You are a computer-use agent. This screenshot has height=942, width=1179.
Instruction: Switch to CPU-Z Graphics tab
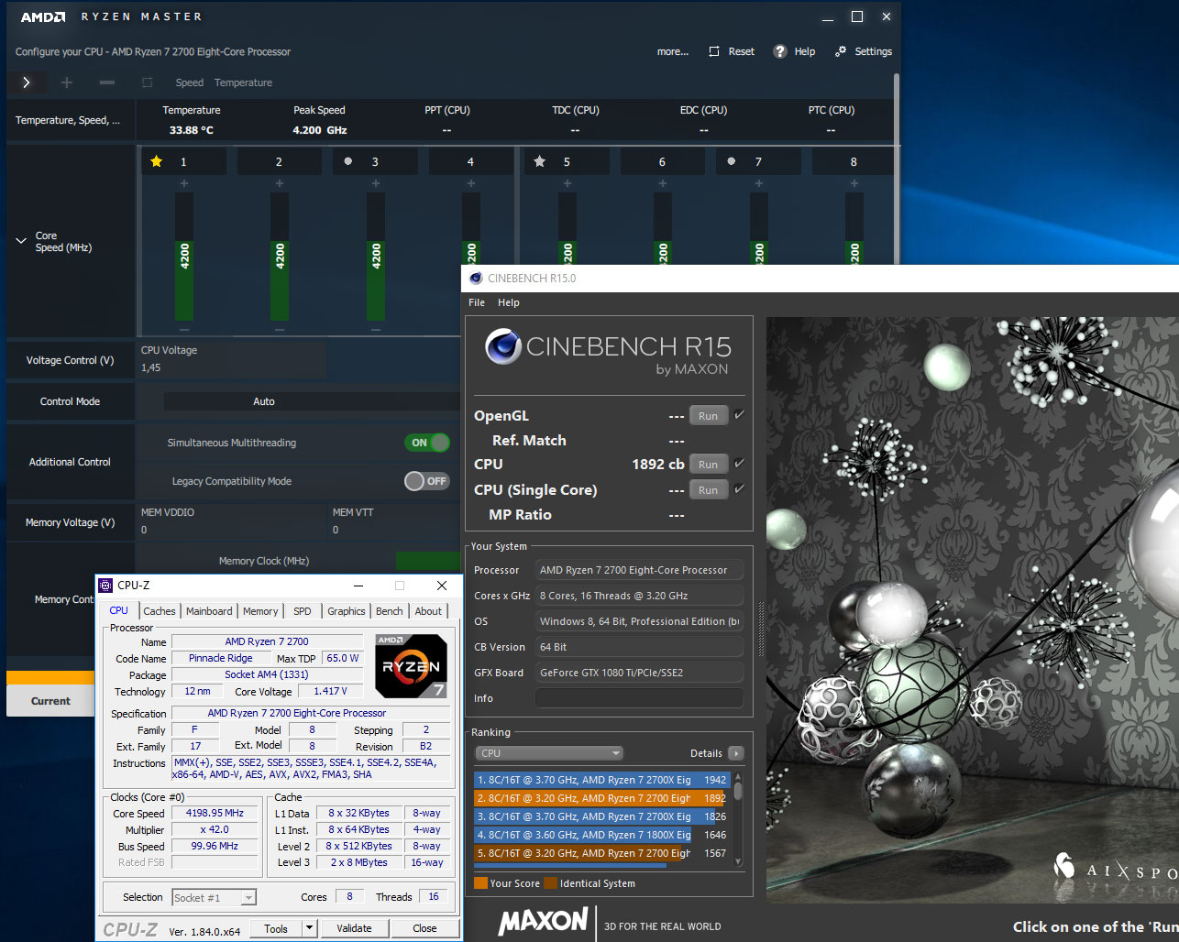tap(347, 611)
